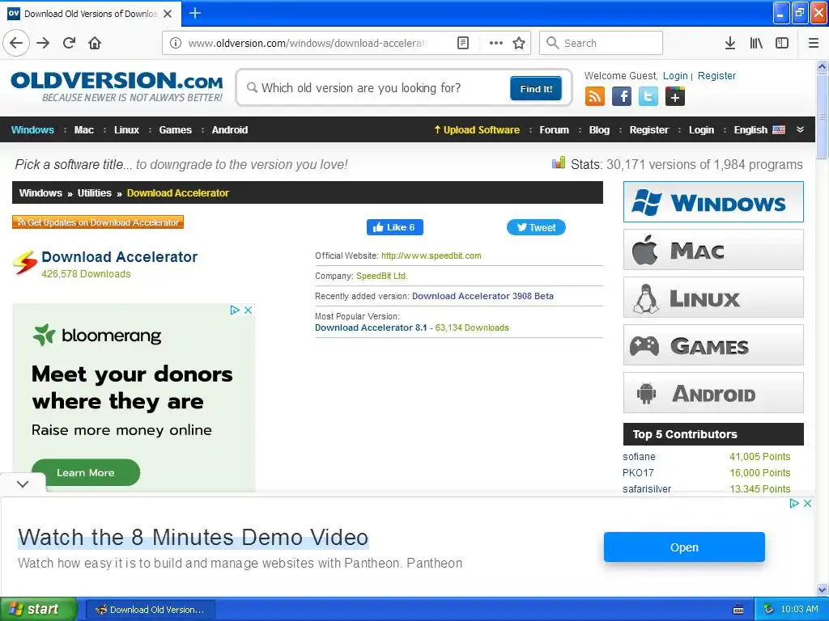The height and width of the screenshot is (621, 829).
Task: Select the Games platform banner
Action: tap(713, 345)
